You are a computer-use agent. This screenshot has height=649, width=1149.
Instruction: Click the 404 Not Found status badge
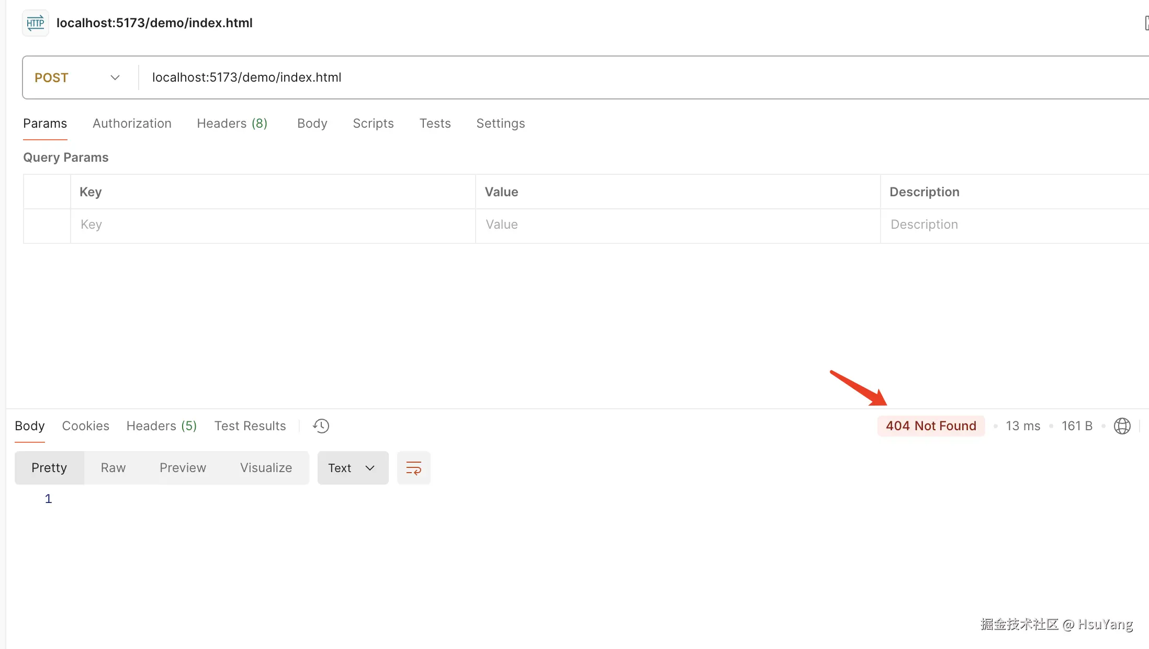[x=930, y=426]
